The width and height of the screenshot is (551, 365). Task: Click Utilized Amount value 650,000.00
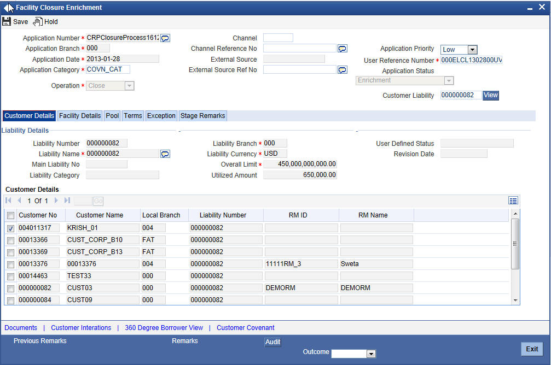tap(300, 175)
